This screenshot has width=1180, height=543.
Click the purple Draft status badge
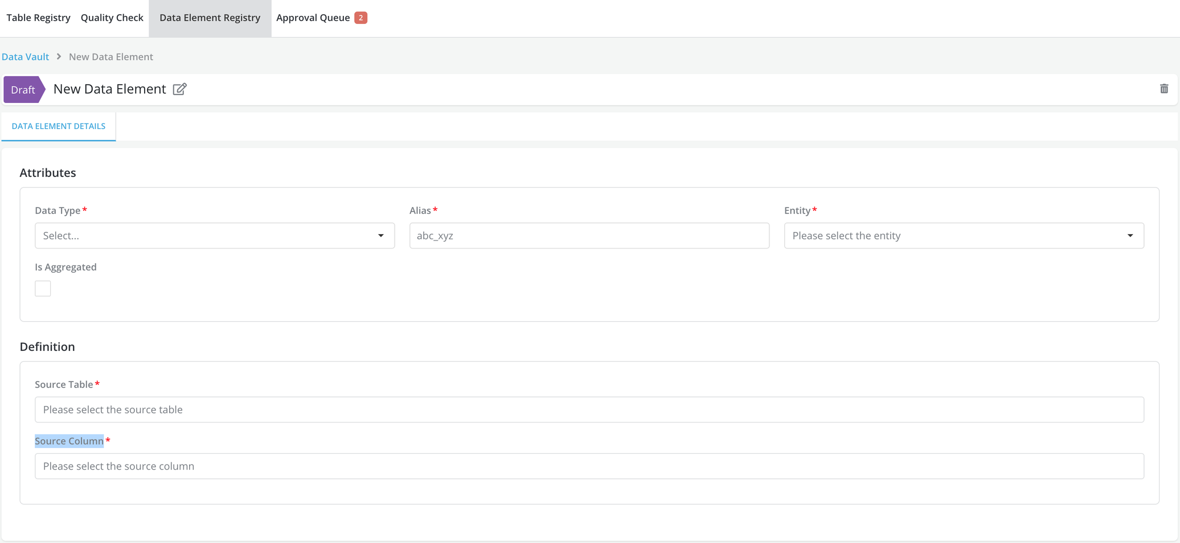[23, 90]
